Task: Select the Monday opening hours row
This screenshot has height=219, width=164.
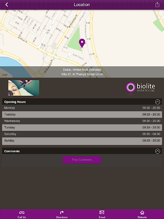Action: click(x=82, y=108)
